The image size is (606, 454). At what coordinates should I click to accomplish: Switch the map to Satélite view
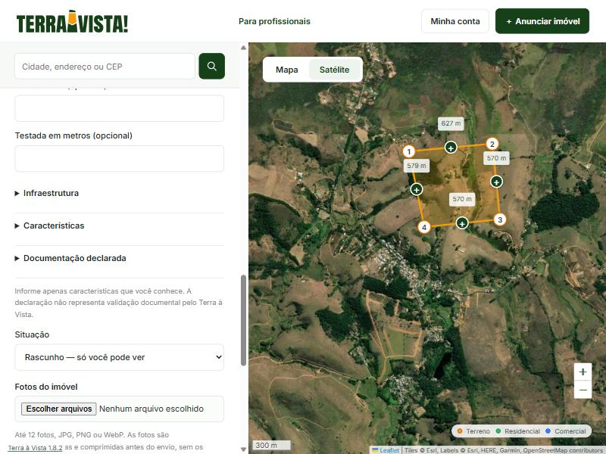click(x=334, y=70)
